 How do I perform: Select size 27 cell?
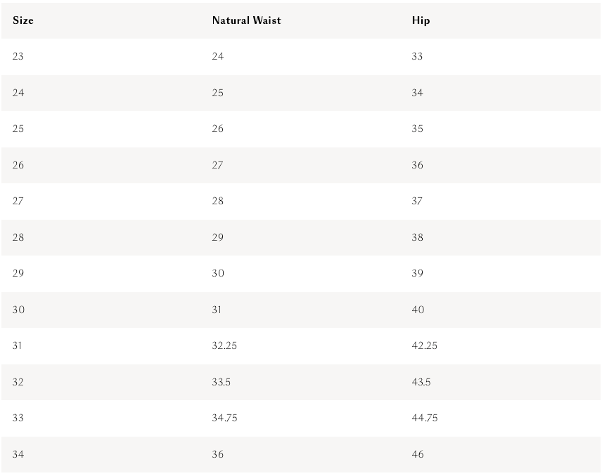pos(18,201)
